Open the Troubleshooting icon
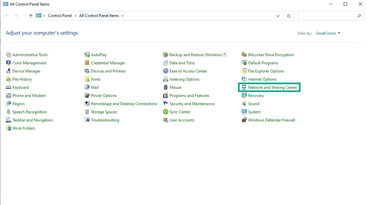This screenshot has width=367, height=205. [87, 120]
